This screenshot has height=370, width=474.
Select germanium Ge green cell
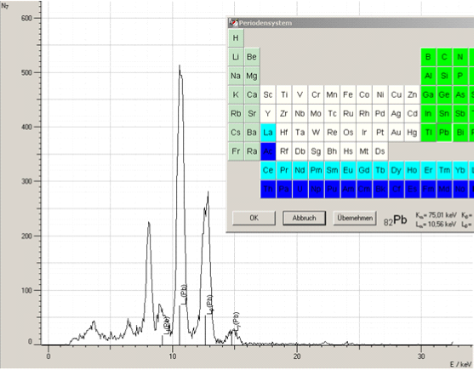(444, 95)
